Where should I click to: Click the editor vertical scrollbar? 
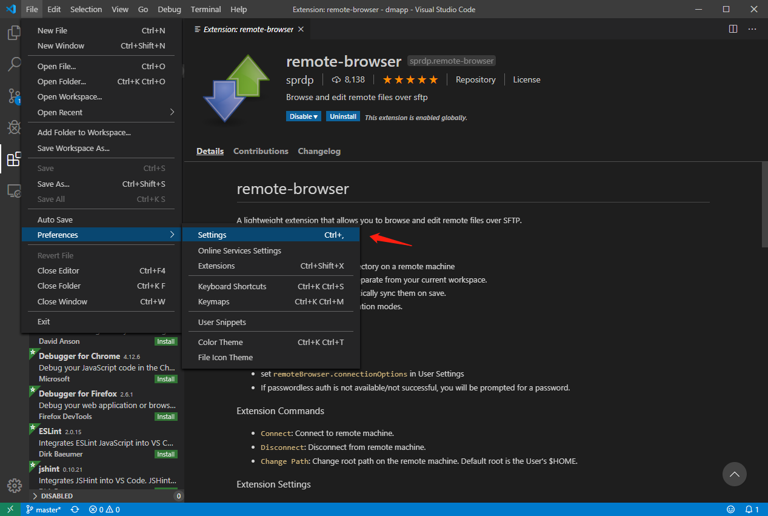[x=764, y=204]
